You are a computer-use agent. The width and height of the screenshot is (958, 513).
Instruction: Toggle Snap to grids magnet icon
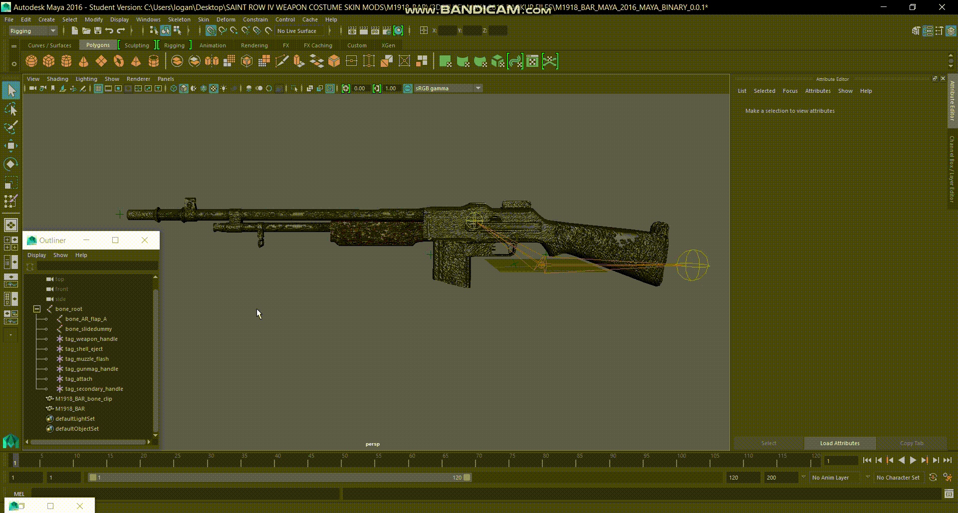pos(211,31)
